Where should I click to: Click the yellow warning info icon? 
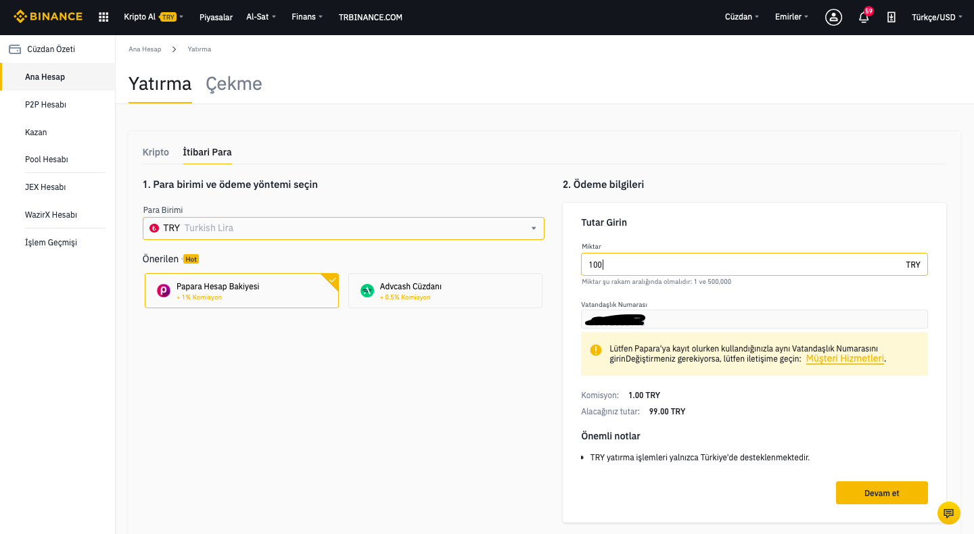point(595,350)
